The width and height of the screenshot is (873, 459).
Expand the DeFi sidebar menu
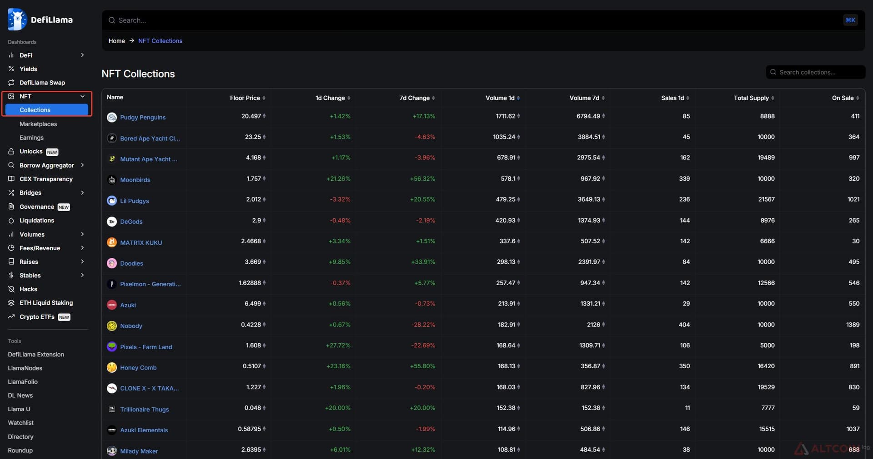[x=82, y=55]
